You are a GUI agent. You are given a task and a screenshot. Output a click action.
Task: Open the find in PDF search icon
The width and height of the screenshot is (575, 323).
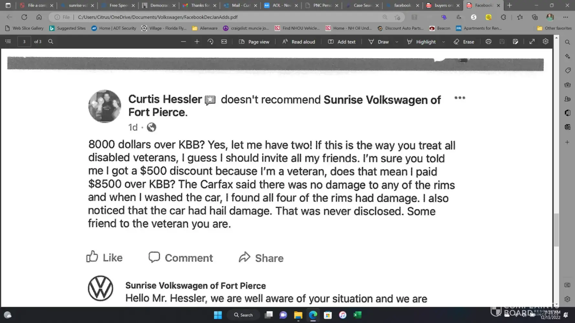point(51,42)
